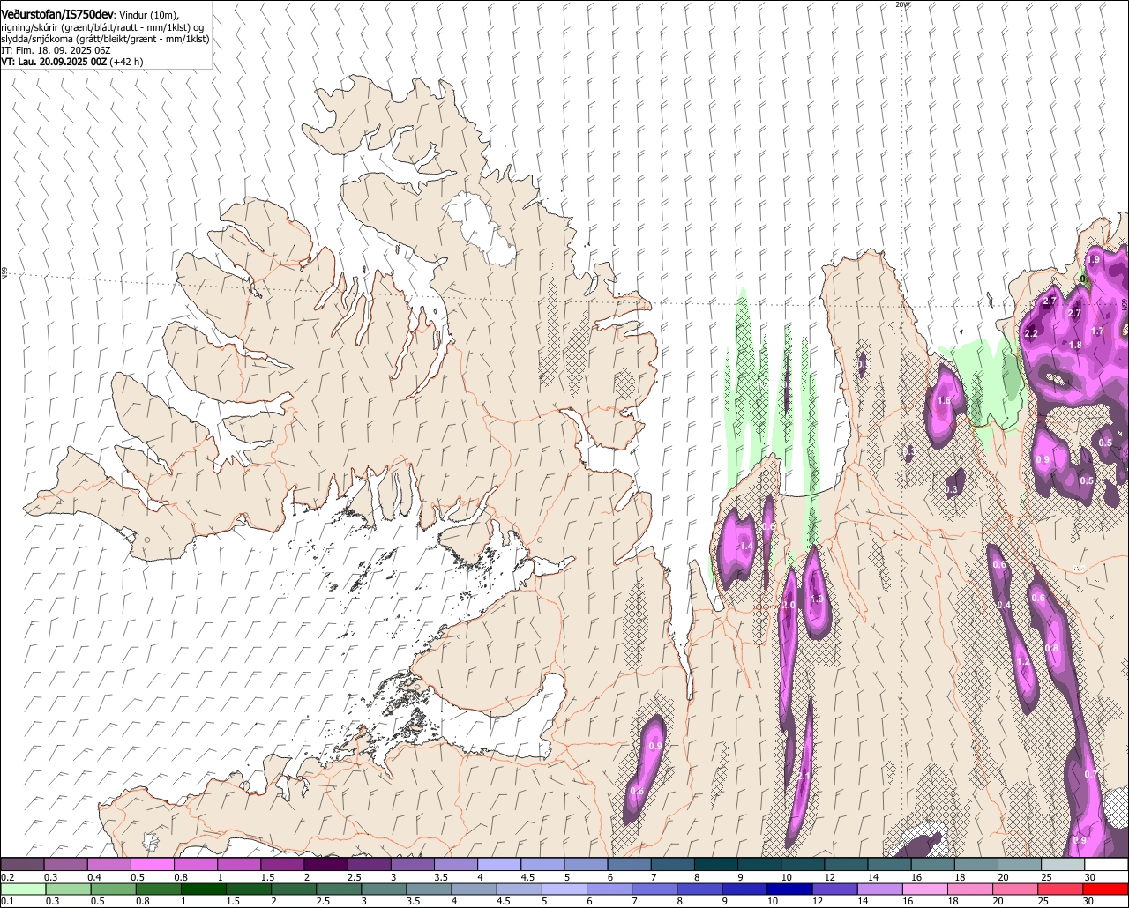
Task: Pick upper legend swatch between 0.5 and 0.8
Action: (153, 864)
